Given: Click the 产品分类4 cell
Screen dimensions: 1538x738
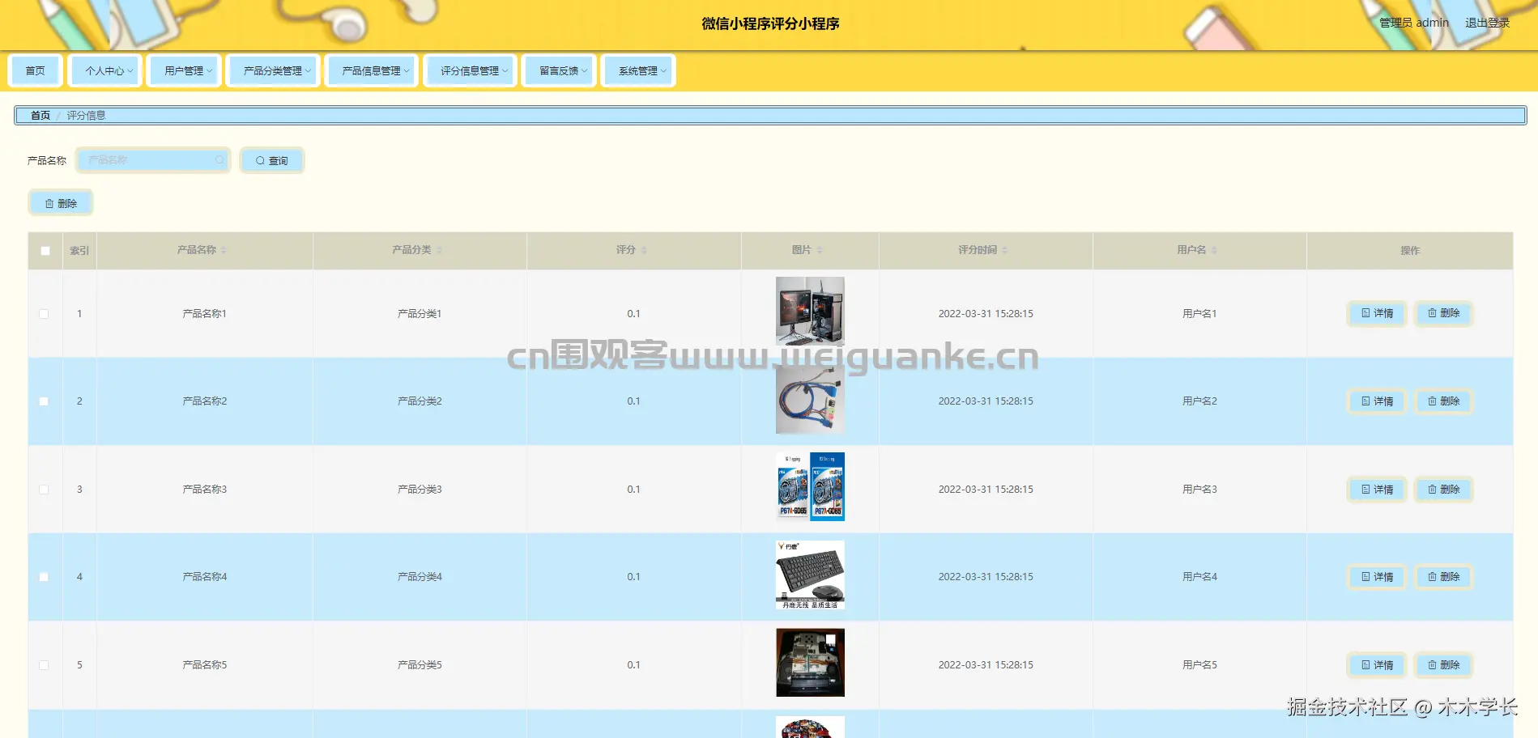Looking at the screenshot, I should coord(420,577).
